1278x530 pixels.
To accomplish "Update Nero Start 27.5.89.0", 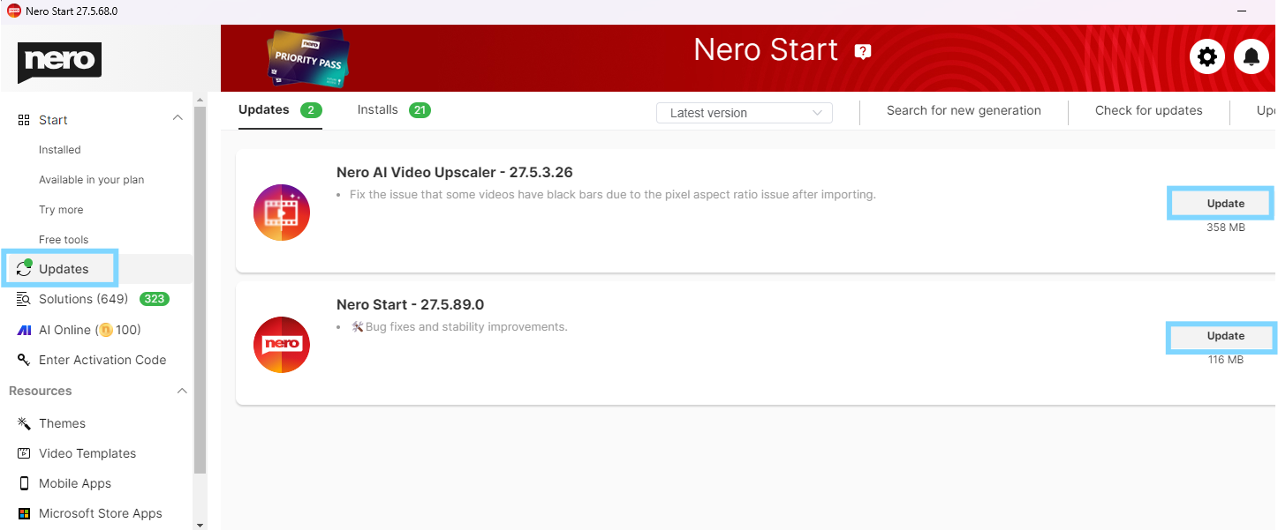I will 1220,336.
